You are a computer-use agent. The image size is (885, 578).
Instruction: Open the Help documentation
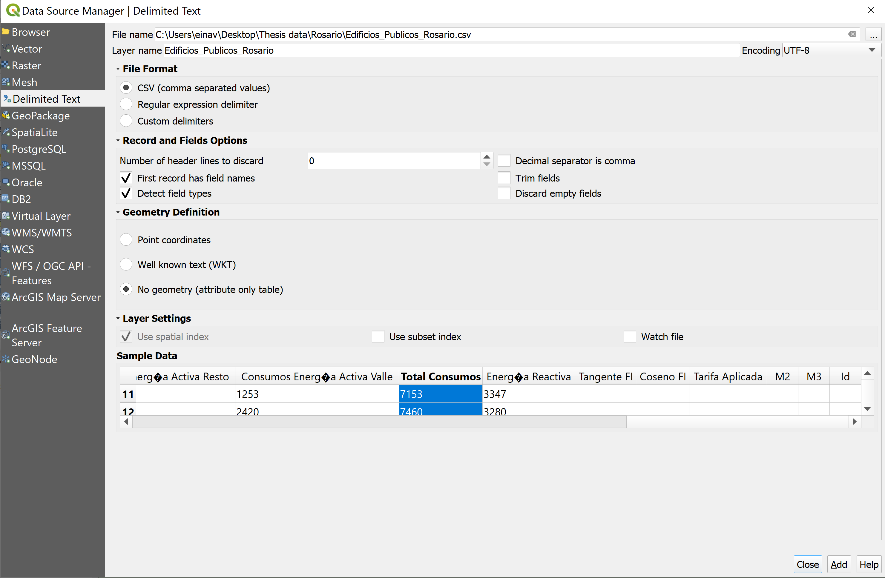(868, 564)
